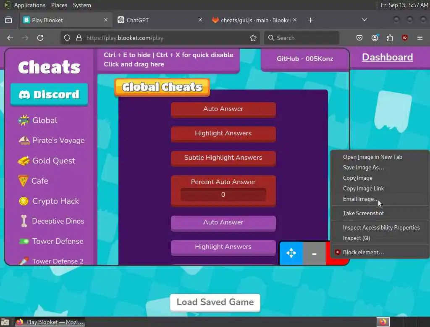Viewport: 430px width, 327px height.
Task: Click the show desktop icon in bottom panel
Action: pos(5,322)
